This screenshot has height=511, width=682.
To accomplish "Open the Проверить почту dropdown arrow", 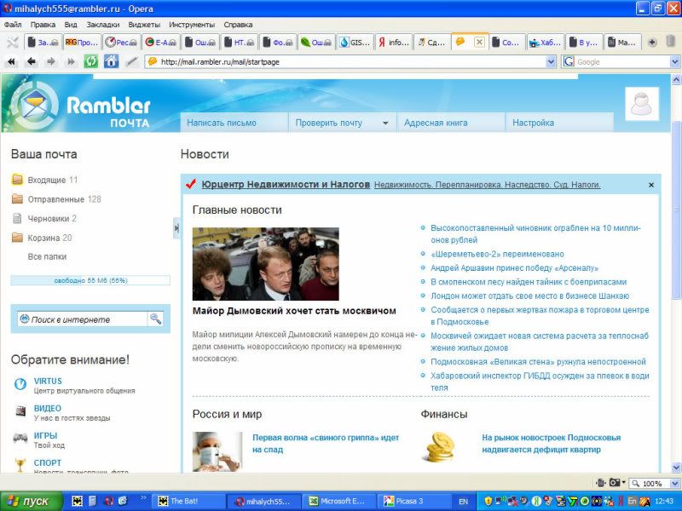I will pos(385,123).
